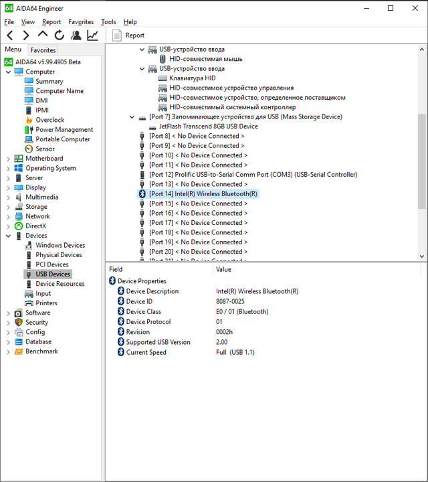Select USB Devices in tree
This screenshot has width=428, height=482.
click(x=53, y=274)
